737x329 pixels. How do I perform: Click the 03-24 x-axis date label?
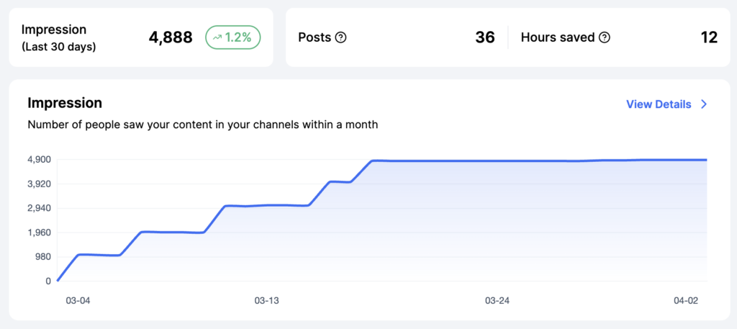[497, 299]
